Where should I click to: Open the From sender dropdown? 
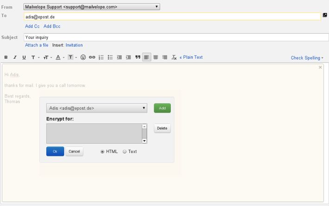(x=92, y=6)
